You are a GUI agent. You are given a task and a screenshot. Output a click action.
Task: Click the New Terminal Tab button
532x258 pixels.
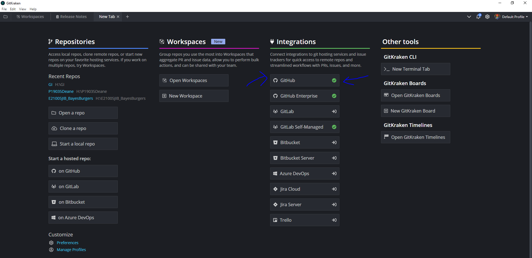tap(416, 69)
